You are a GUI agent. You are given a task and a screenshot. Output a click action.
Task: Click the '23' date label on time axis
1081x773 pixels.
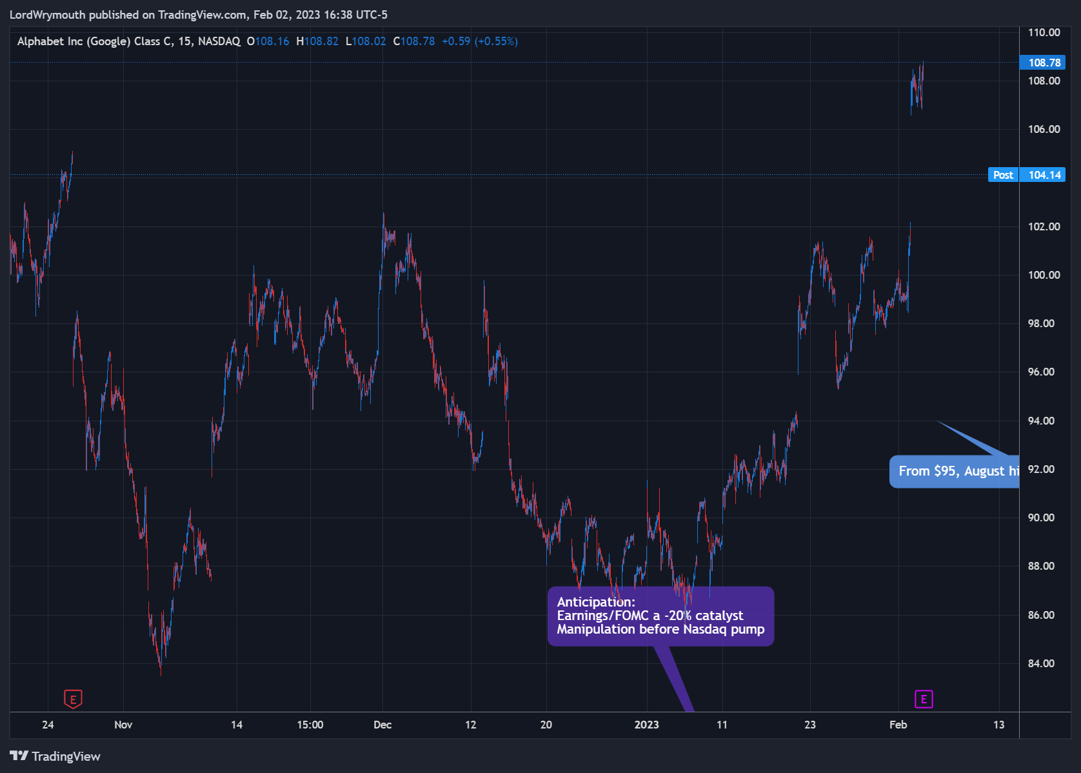(810, 725)
